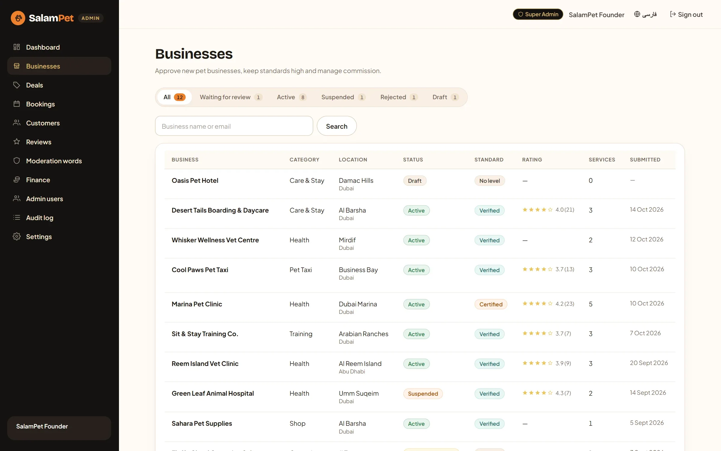This screenshot has width=721, height=451.
Task: Navigate to Customers
Action: [59, 123]
